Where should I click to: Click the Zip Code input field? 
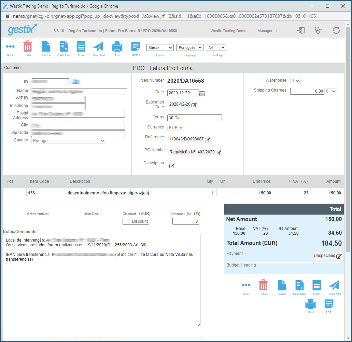(x=78, y=134)
